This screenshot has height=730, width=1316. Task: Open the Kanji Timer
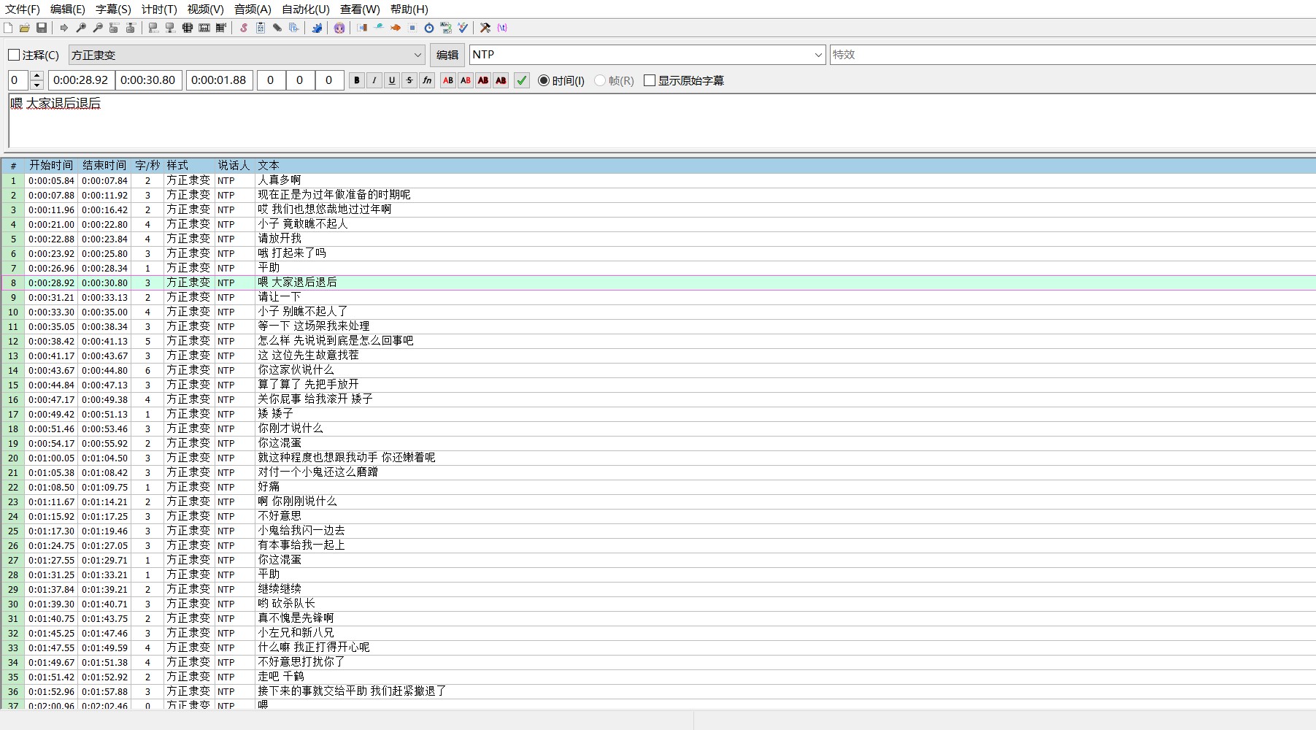pyautogui.click(x=446, y=28)
